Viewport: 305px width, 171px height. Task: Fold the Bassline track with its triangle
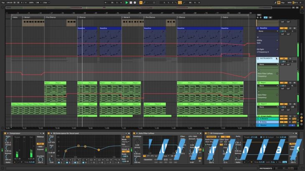[x=258, y=28]
